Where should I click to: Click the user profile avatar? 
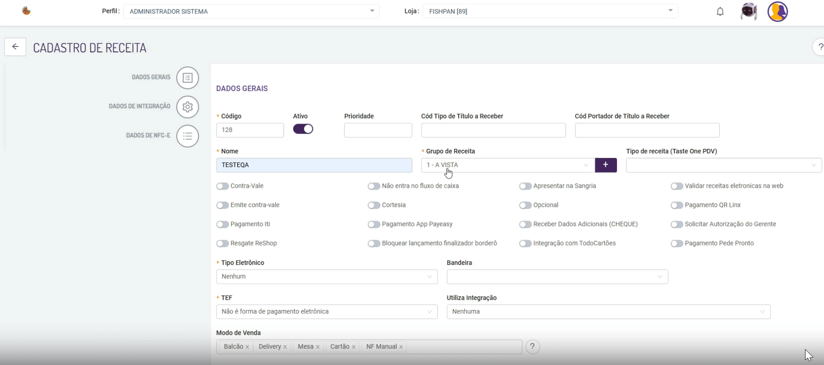point(777,12)
